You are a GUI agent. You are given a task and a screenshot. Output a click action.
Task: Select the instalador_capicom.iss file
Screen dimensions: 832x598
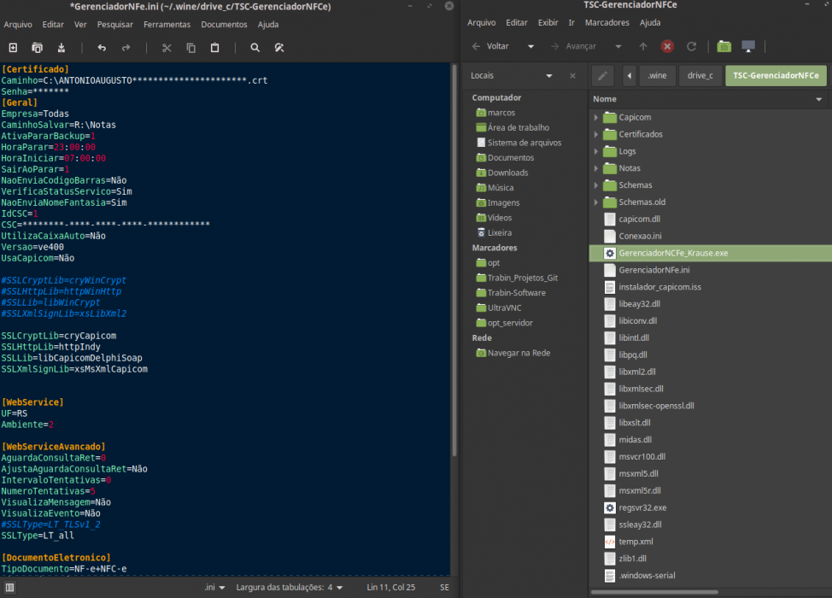tap(659, 287)
